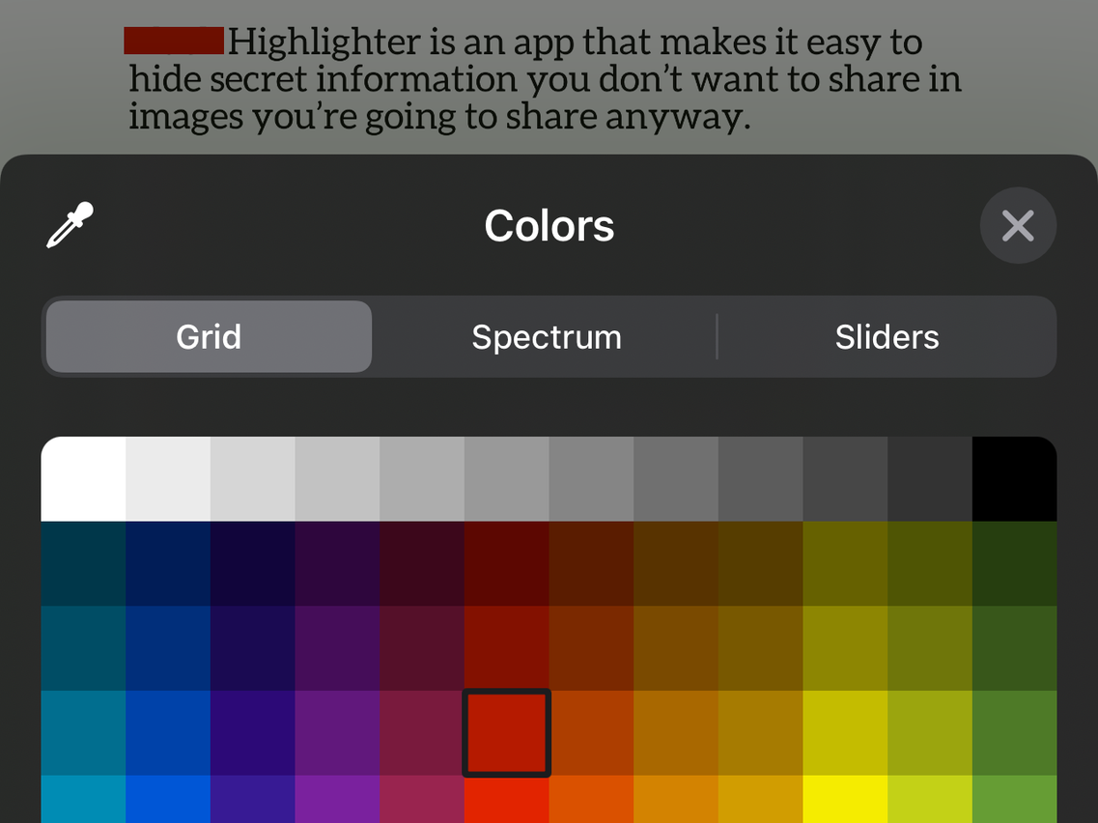The width and height of the screenshot is (1098, 823).
Task: Close the Colors picker panel
Action: click(1018, 226)
